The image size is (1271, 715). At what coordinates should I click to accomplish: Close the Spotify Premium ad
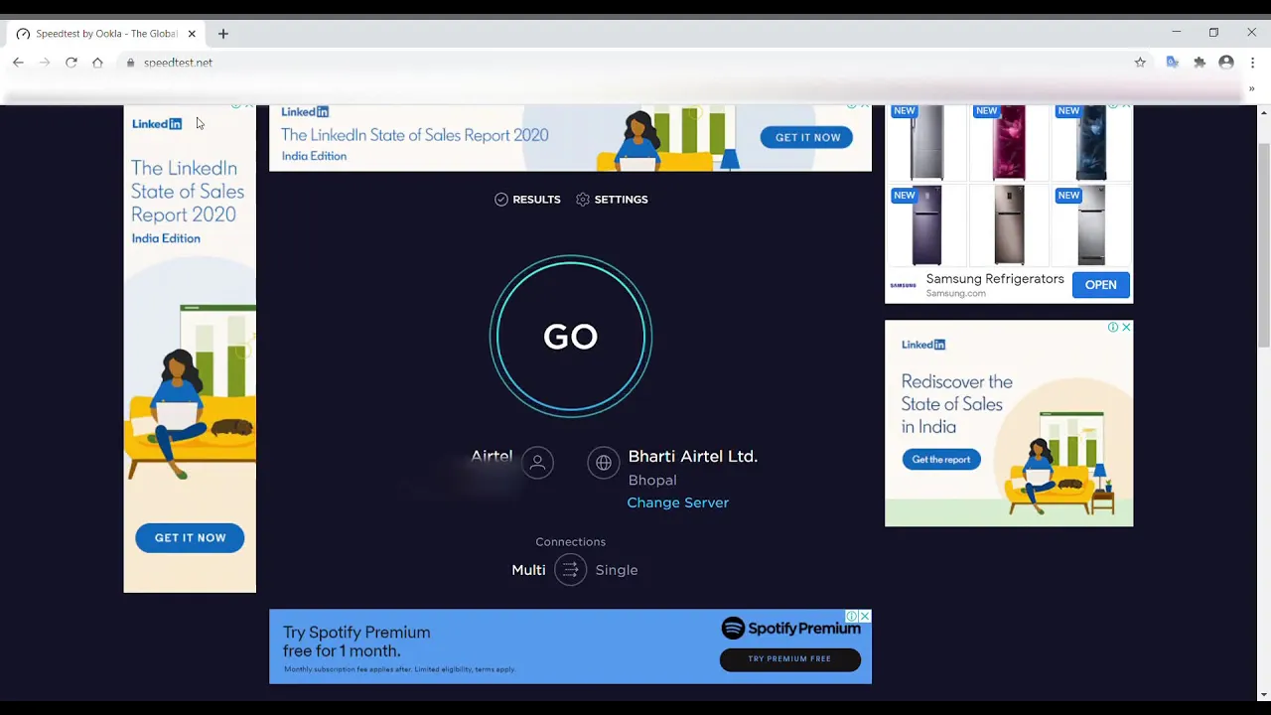(865, 617)
